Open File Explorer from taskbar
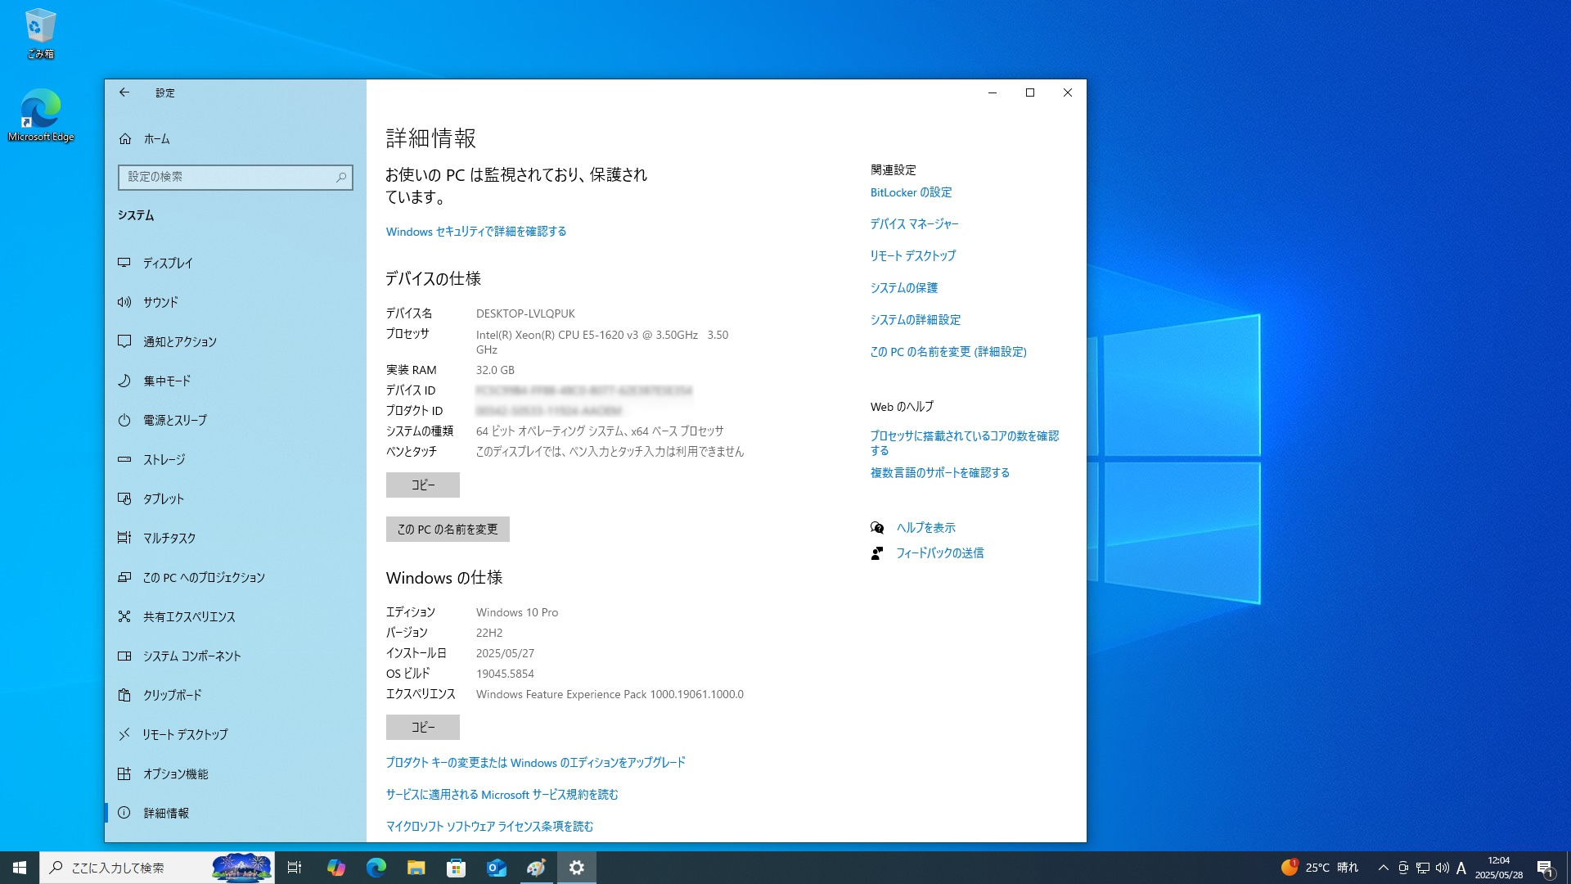The image size is (1571, 884). click(x=416, y=868)
